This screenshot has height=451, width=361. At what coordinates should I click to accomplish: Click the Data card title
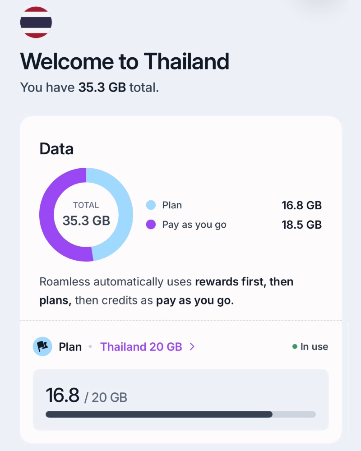[x=56, y=149]
